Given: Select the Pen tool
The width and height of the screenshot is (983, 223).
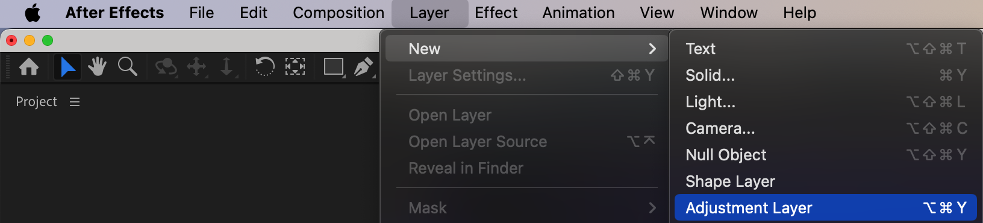Looking at the screenshot, I should pyautogui.click(x=364, y=66).
